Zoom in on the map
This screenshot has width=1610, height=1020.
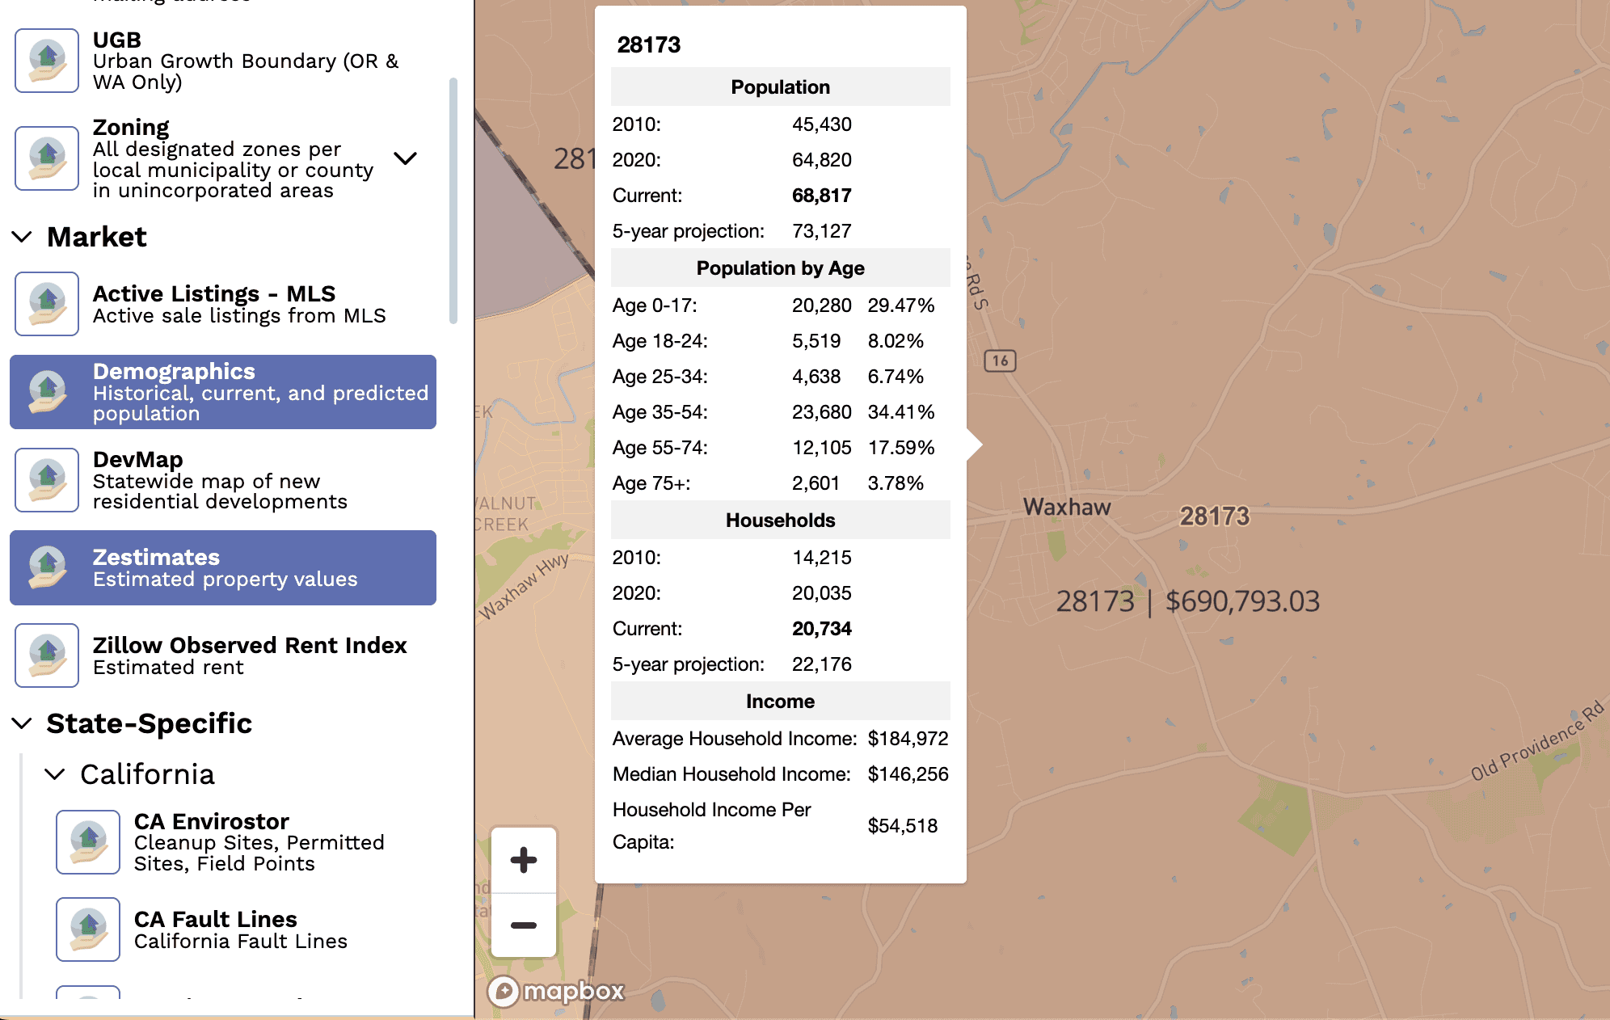[x=524, y=860]
